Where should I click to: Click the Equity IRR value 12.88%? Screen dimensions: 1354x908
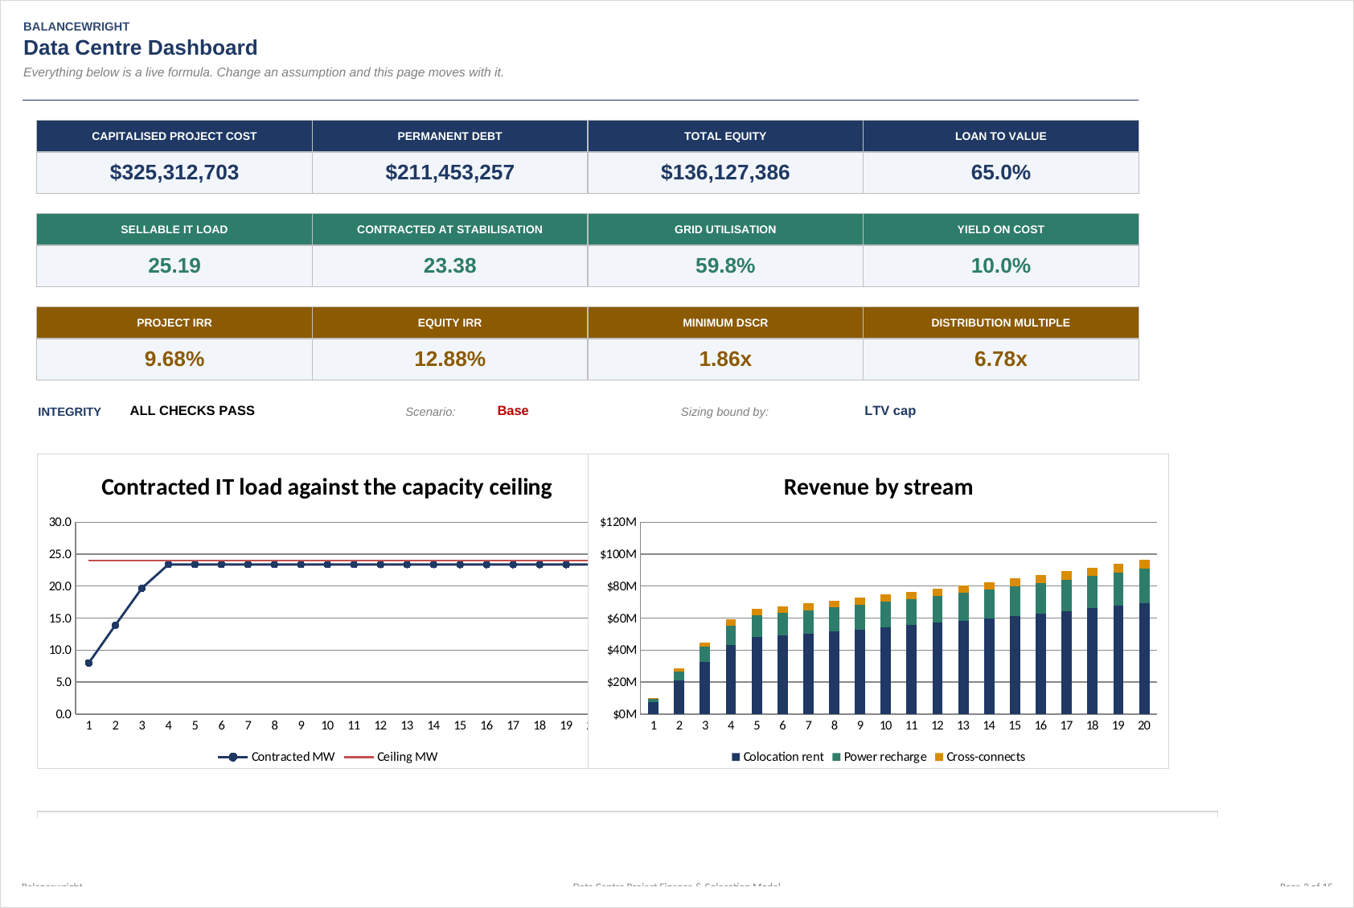point(449,359)
